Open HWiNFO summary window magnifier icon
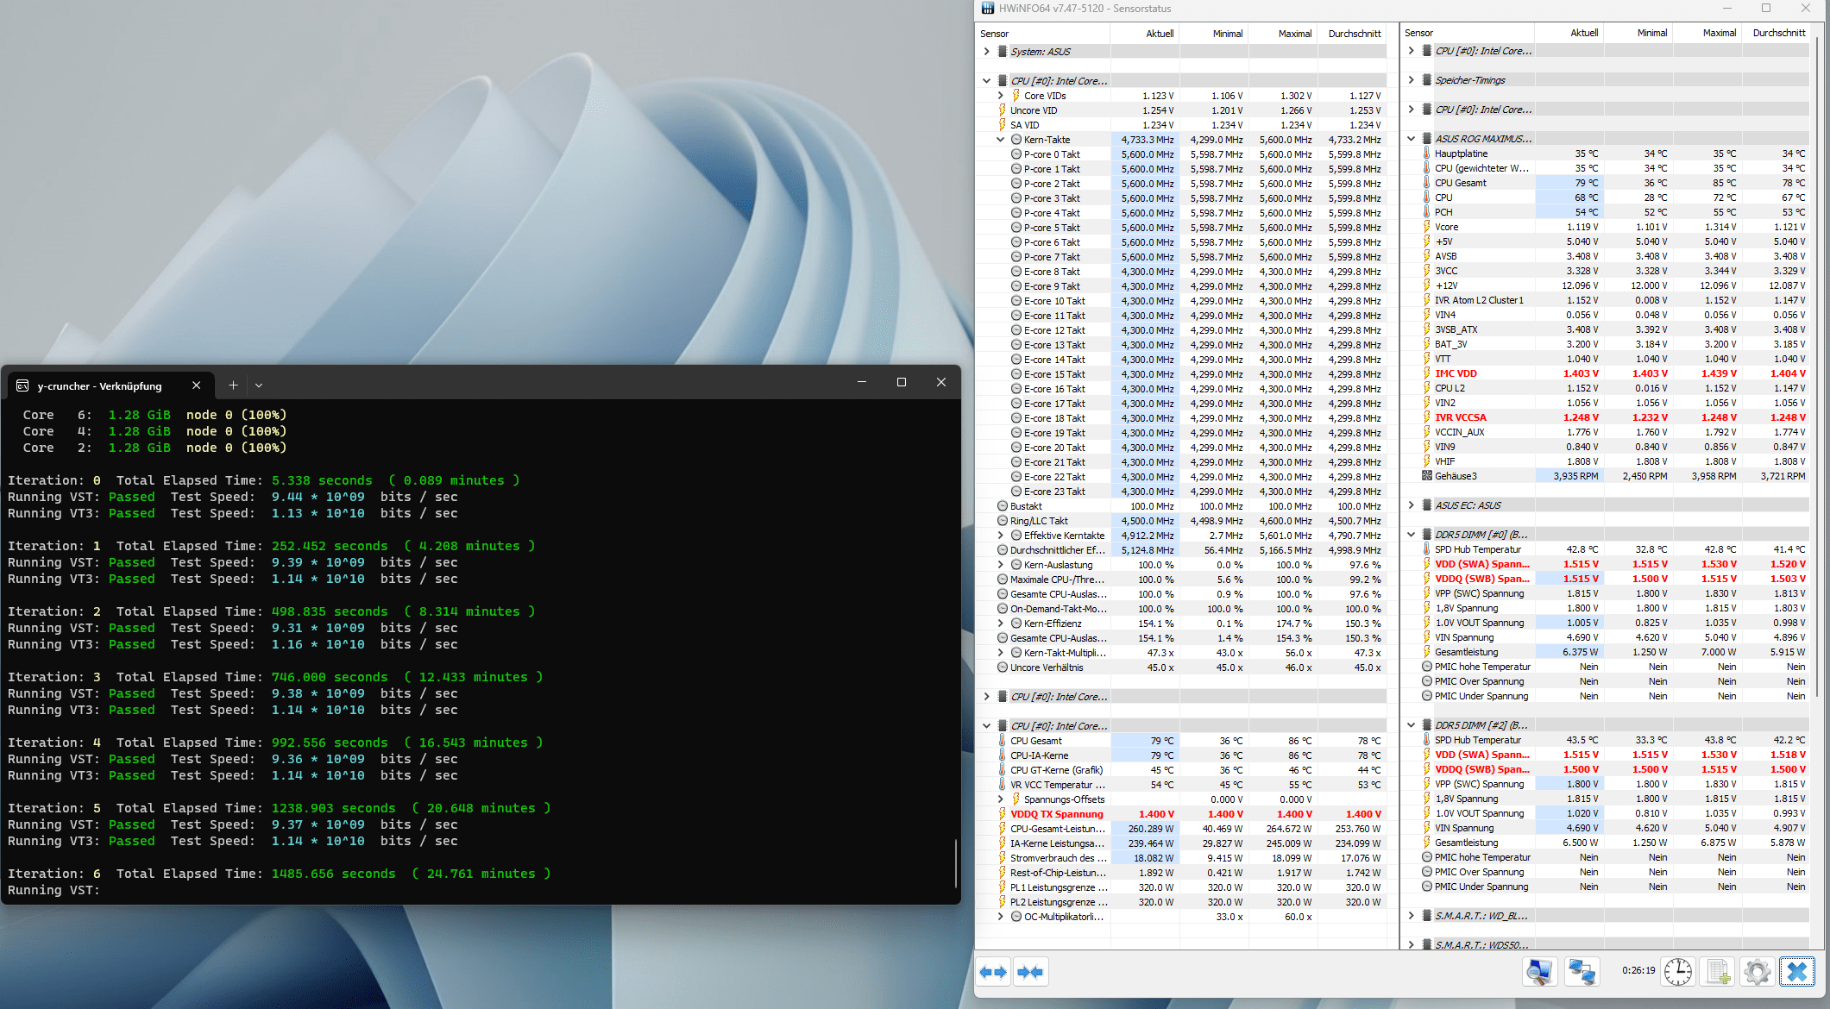1830x1009 pixels. click(x=1538, y=972)
